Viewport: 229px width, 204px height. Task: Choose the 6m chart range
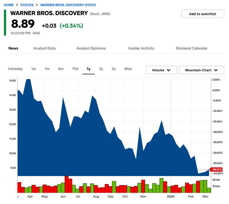pos(61,69)
